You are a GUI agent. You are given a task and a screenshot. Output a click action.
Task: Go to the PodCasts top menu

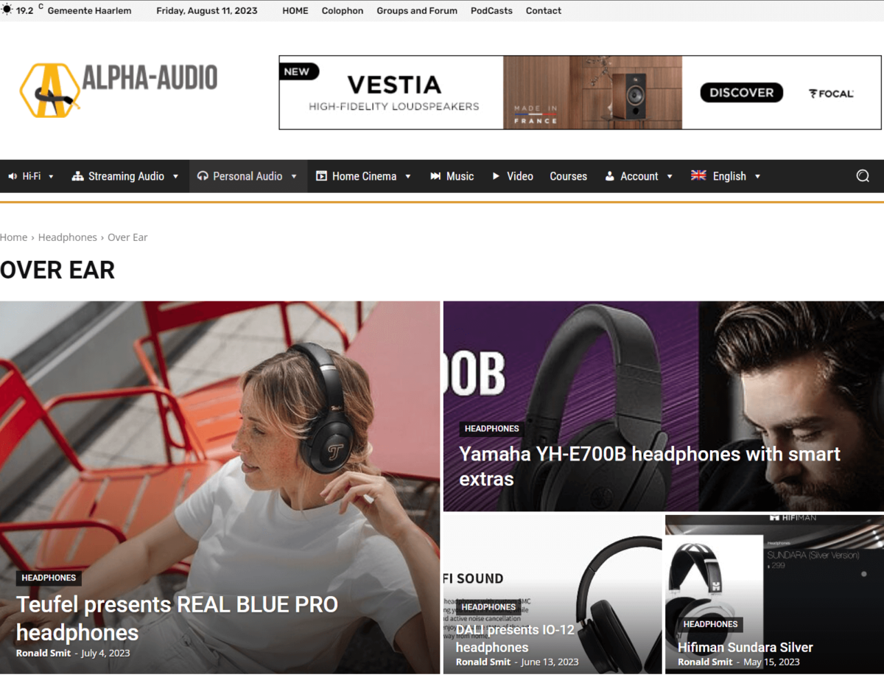coord(491,10)
